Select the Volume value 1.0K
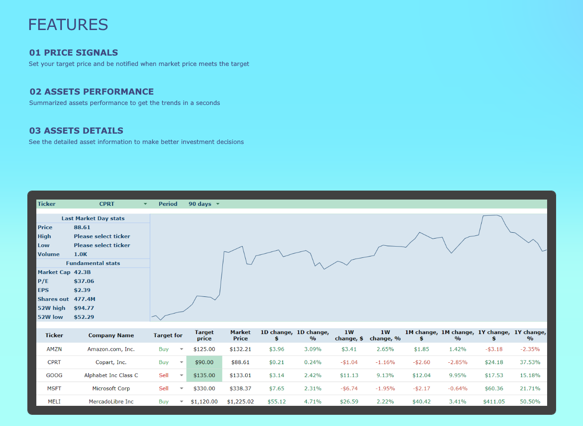583x426 pixels. point(81,254)
